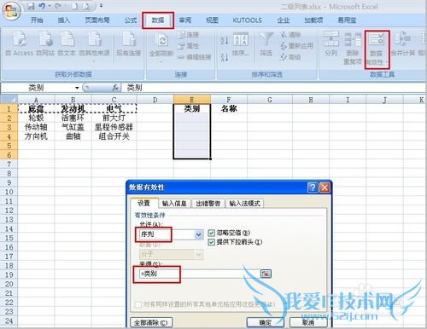Select column E header
Viewport: 427px width, 329px height.
point(192,100)
